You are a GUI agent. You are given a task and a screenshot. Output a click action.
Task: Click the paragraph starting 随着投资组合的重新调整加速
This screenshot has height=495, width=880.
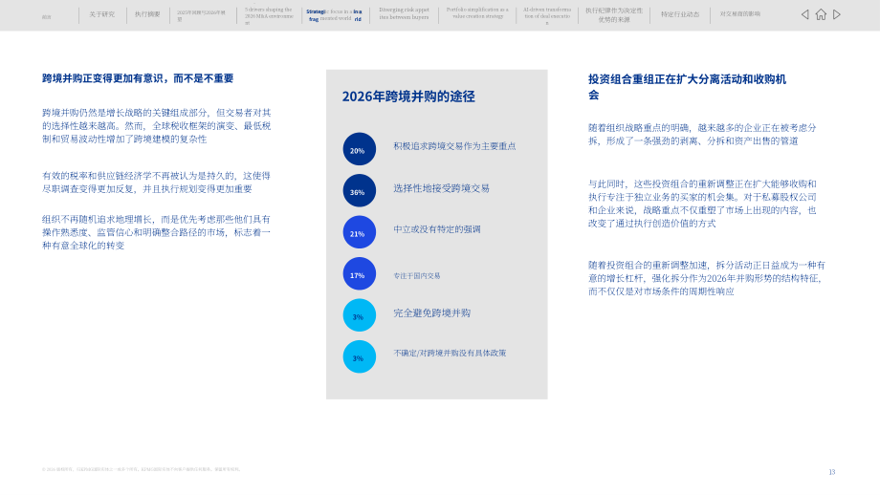coord(707,278)
